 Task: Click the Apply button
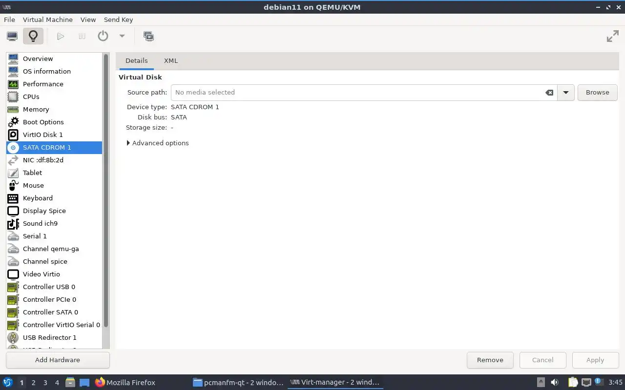tap(595, 360)
